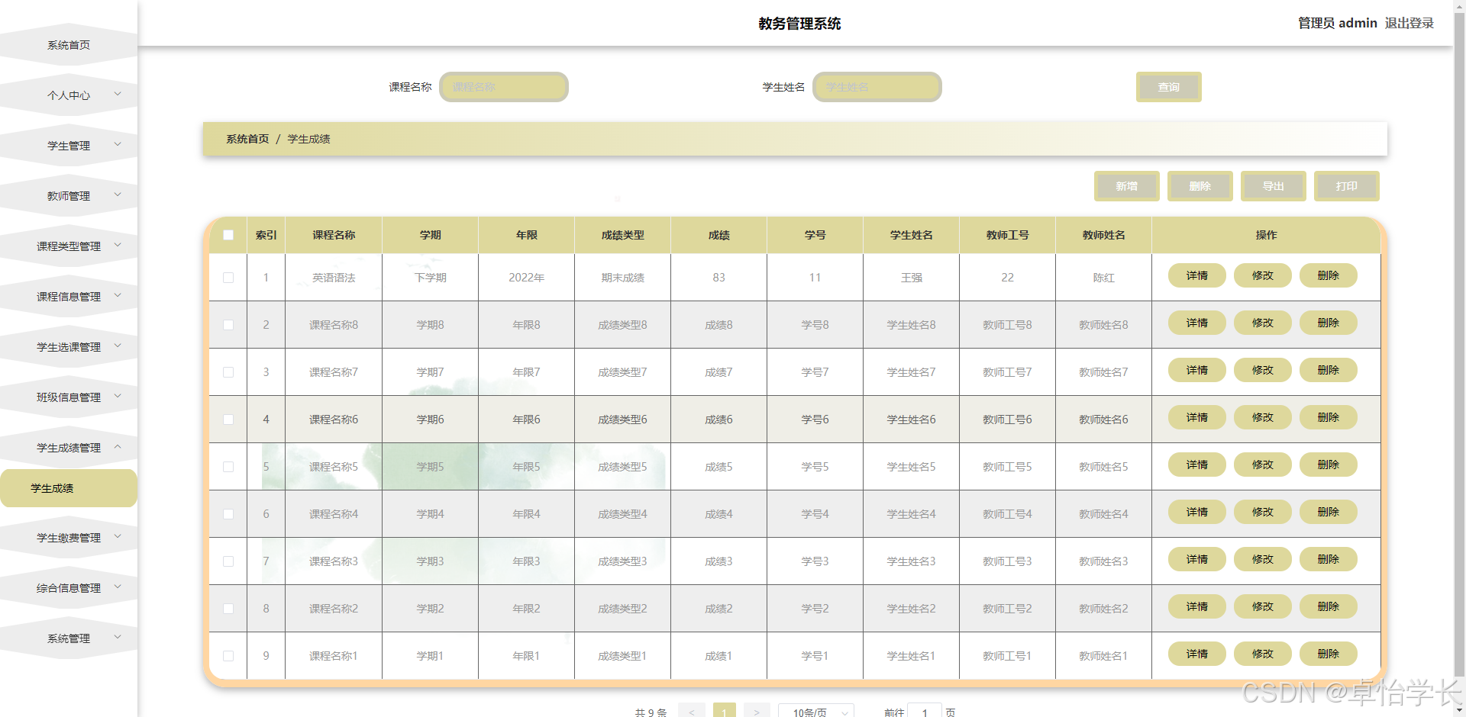Expand the 综合信息管理 sidebar menu
Screen dimensions: 1466x717
pyautogui.click(x=69, y=588)
